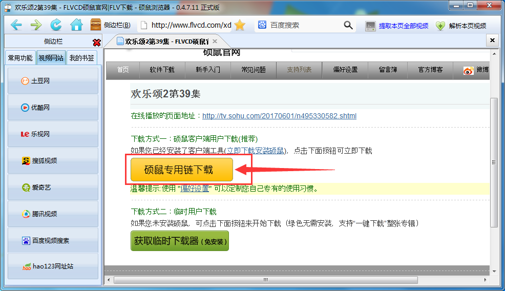This screenshot has width=505, height=291.
Task: Click 官方博客 in site navigation
Action: [x=430, y=70]
